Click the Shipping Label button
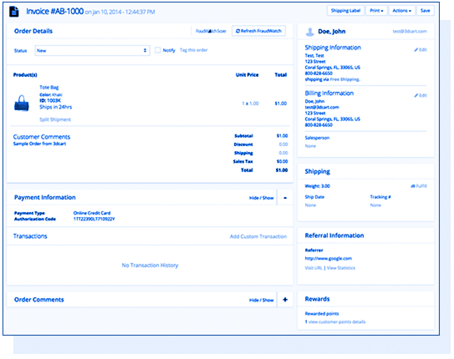Image resolution: width=454 pixels, height=359 pixels. tap(345, 11)
